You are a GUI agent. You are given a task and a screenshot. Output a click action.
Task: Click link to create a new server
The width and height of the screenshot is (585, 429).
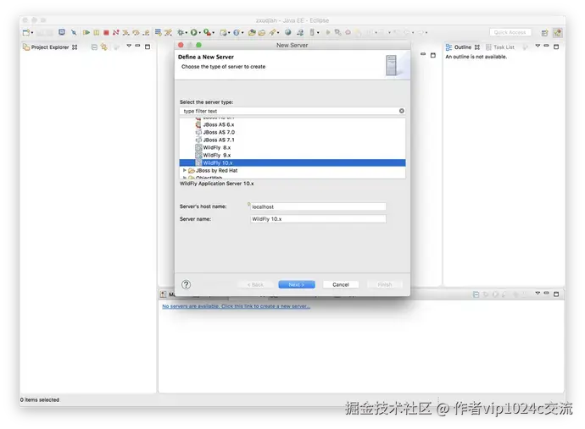[x=236, y=306]
